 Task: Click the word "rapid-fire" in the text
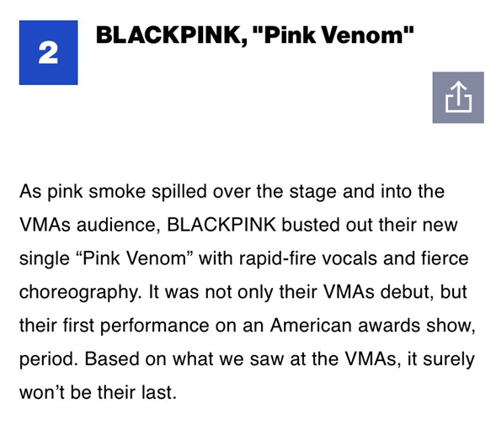[x=277, y=259]
